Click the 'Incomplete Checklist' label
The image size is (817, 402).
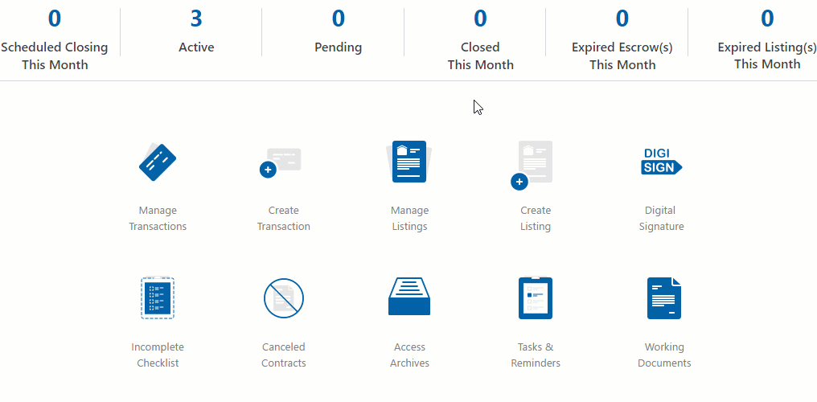pyautogui.click(x=158, y=355)
